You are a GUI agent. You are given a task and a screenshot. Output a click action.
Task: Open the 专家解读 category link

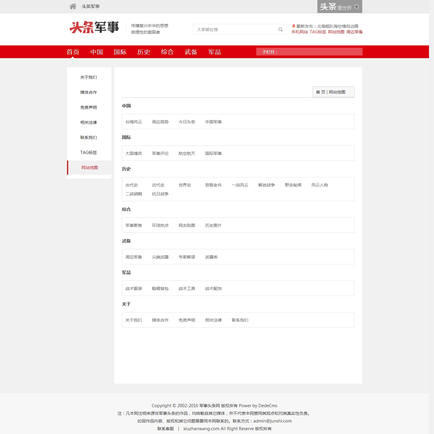187,257
